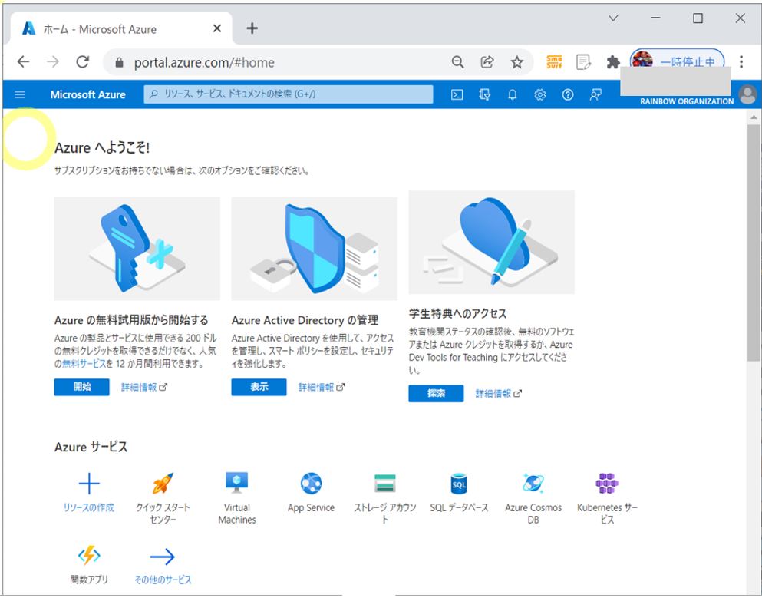Open the notifications bell
762x598 pixels.
point(512,95)
